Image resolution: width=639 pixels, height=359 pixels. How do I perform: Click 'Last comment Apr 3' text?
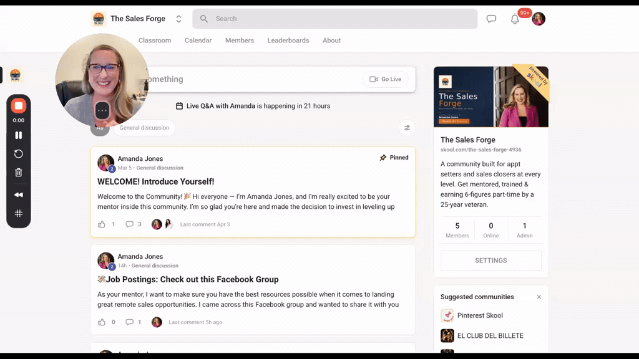tap(205, 224)
